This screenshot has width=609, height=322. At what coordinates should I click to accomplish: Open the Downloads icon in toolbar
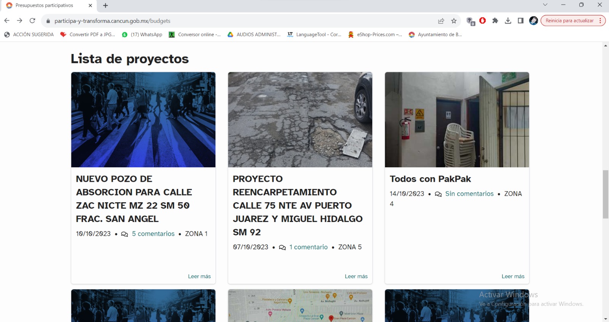click(x=508, y=21)
